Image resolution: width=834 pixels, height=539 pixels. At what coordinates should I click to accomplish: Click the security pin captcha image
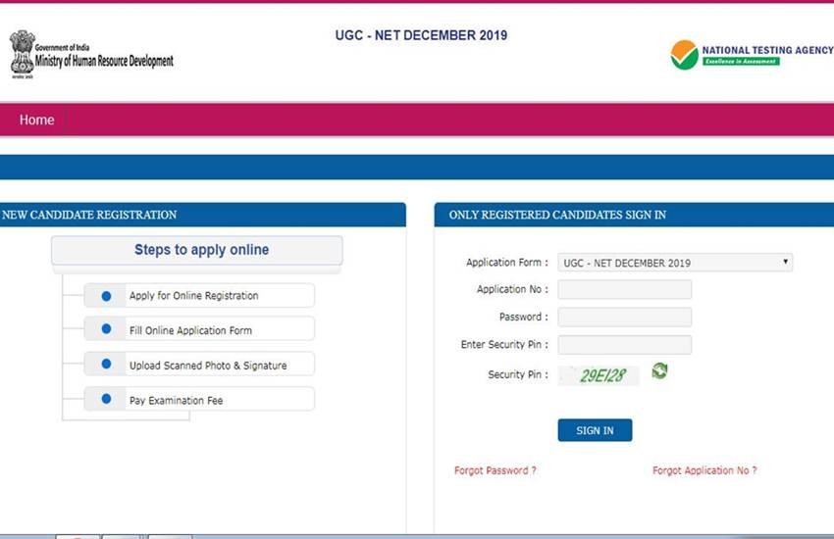[x=599, y=375]
